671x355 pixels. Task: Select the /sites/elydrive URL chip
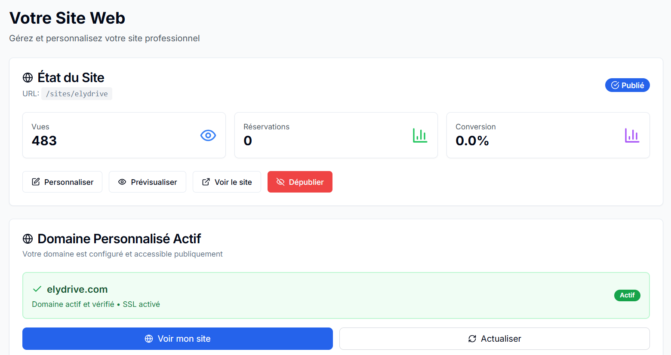tap(77, 93)
